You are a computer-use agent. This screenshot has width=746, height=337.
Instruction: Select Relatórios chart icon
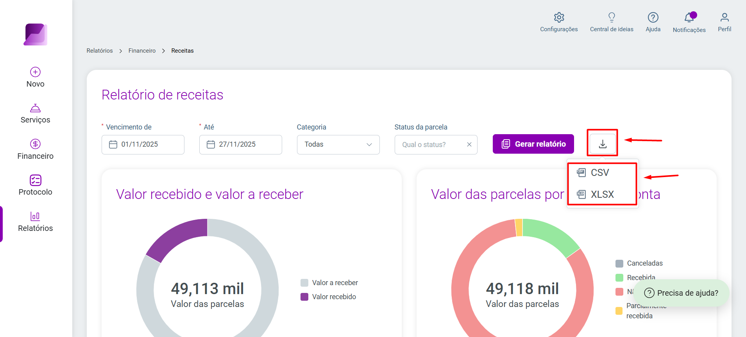point(35,216)
